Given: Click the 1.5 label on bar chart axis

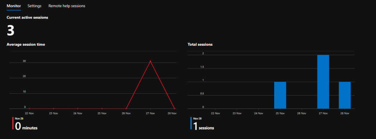Looking at the screenshot, I should pyautogui.click(x=202, y=67).
